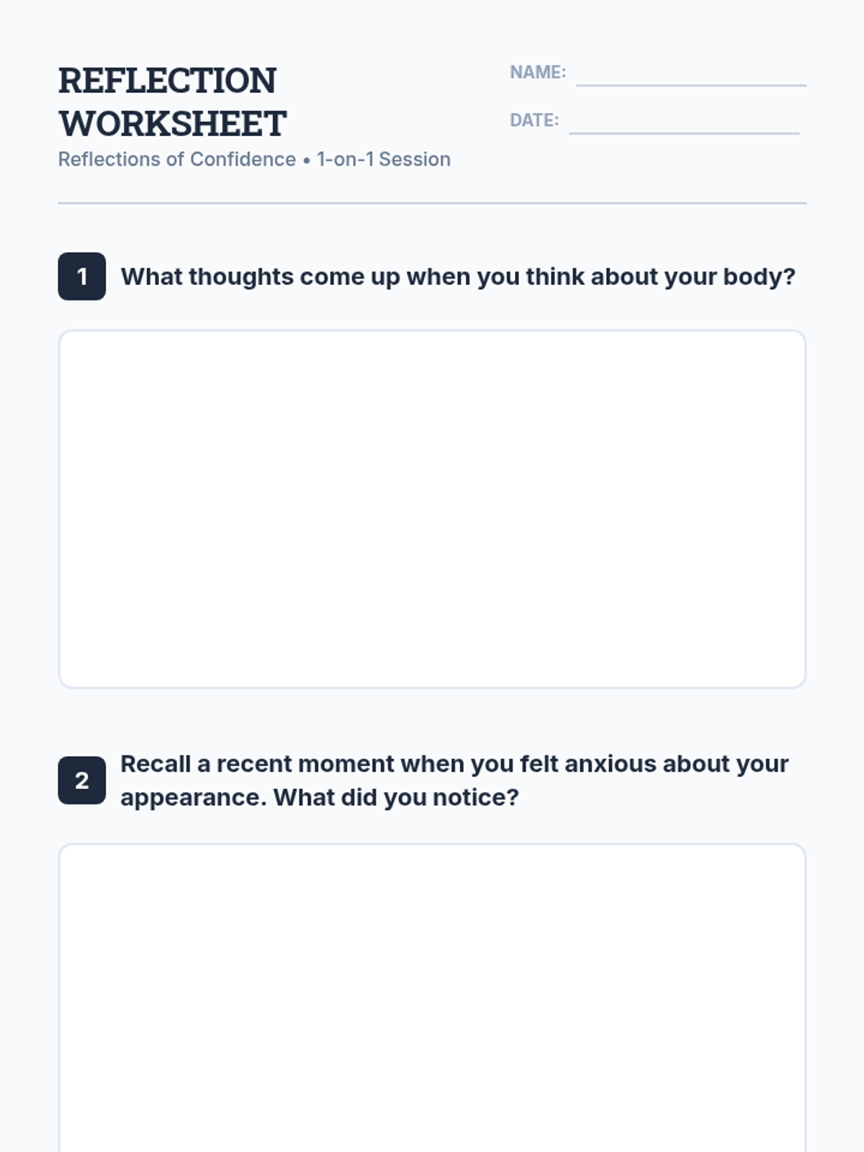
Task: Select the number 2 question badge
Action: click(82, 780)
